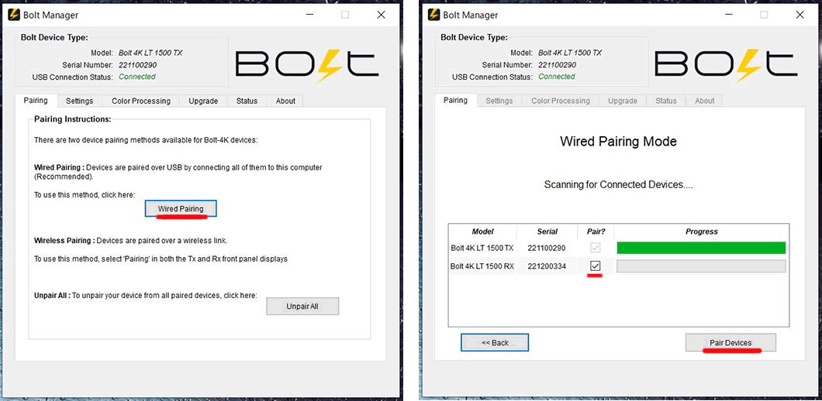
Task: Click Pair? column header in device table
Action: (596, 231)
